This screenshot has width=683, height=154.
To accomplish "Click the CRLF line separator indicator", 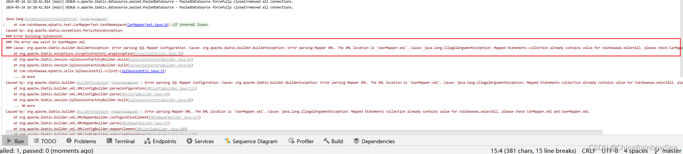I will (x=588, y=151).
